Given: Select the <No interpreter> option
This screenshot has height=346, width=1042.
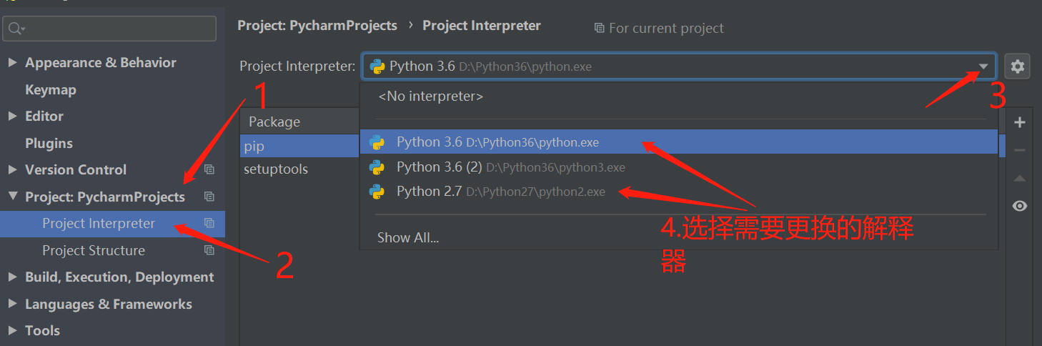Looking at the screenshot, I should (x=430, y=96).
